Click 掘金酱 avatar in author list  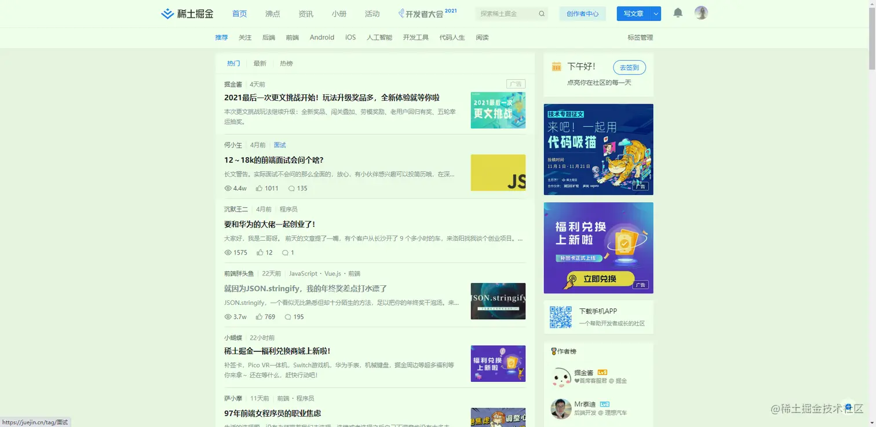point(561,377)
